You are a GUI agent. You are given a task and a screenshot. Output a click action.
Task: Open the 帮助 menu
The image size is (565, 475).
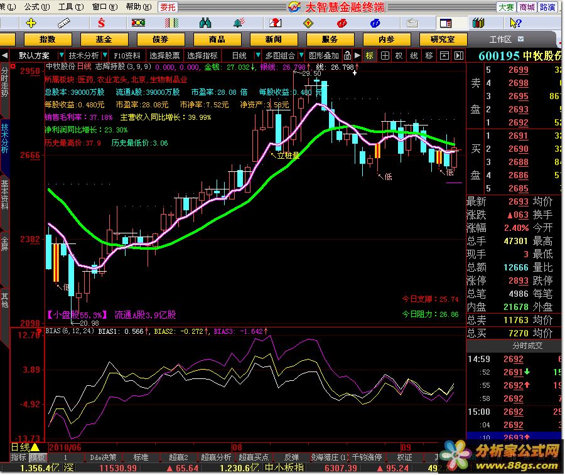[x=139, y=6]
